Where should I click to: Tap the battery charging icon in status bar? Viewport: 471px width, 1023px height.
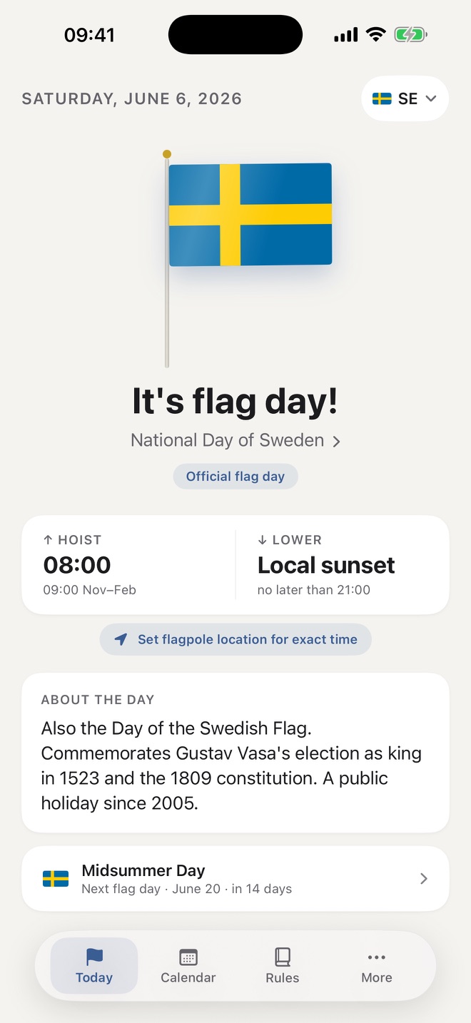410,34
